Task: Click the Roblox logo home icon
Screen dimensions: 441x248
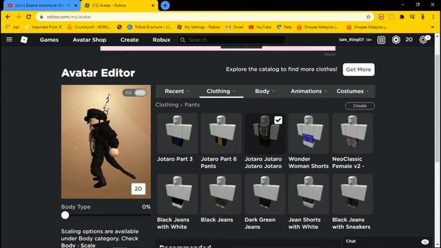Action: [24, 40]
